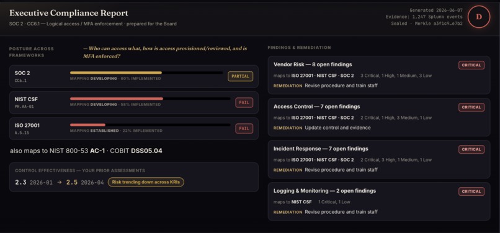Click '2 Critical, 3 High, 1 Medium, 1 Low' text
This screenshot has height=233, width=500.
[396, 160]
